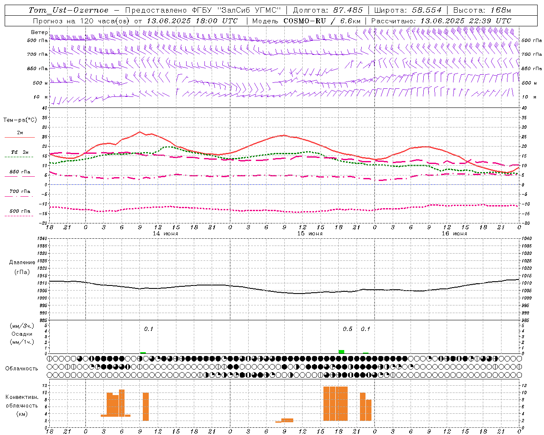Click the Давление pressure panel label
Screen dimensions: 544x435
22,263
